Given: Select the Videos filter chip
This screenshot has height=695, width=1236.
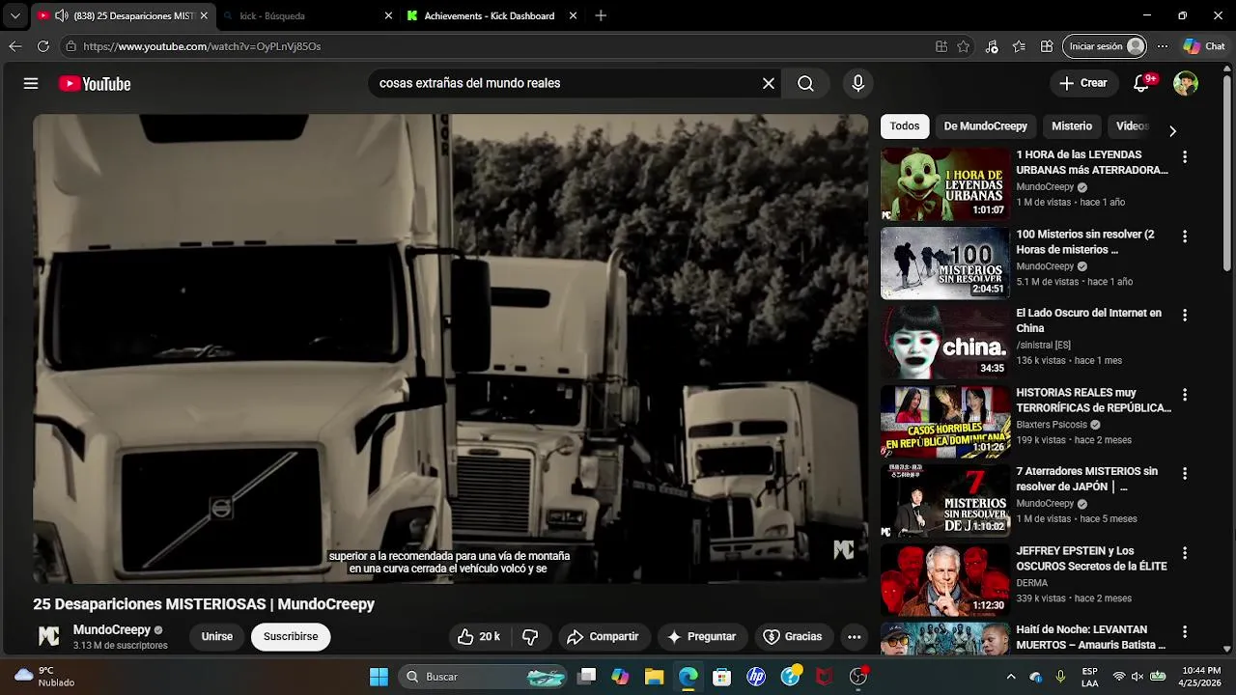Looking at the screenshot, I should [1132, 126].
